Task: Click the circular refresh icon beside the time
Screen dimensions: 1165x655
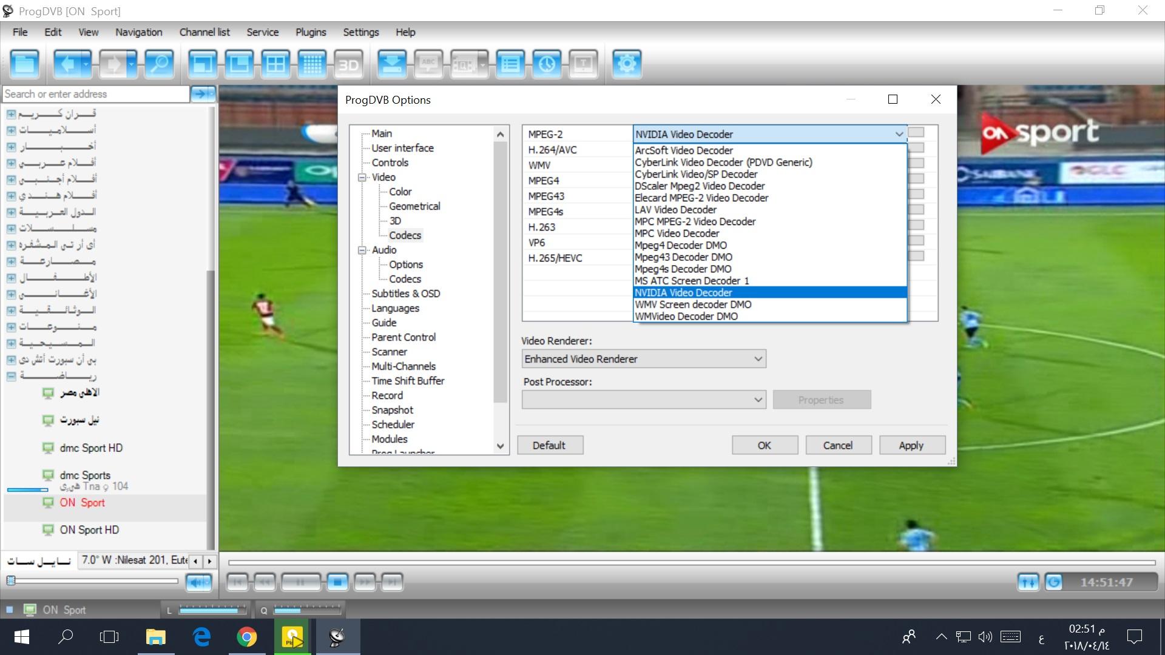Action: [1055, 582]
